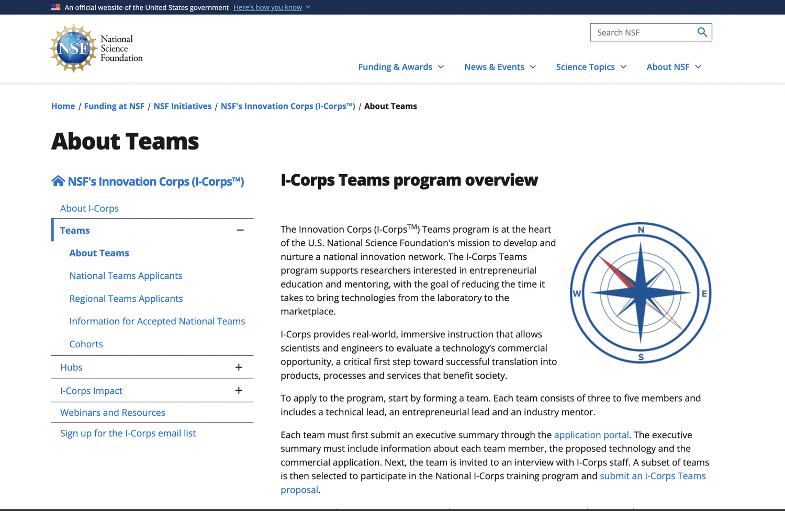785x511 pixels.
Task: Click the official website banner text
Action: point(147,7)
